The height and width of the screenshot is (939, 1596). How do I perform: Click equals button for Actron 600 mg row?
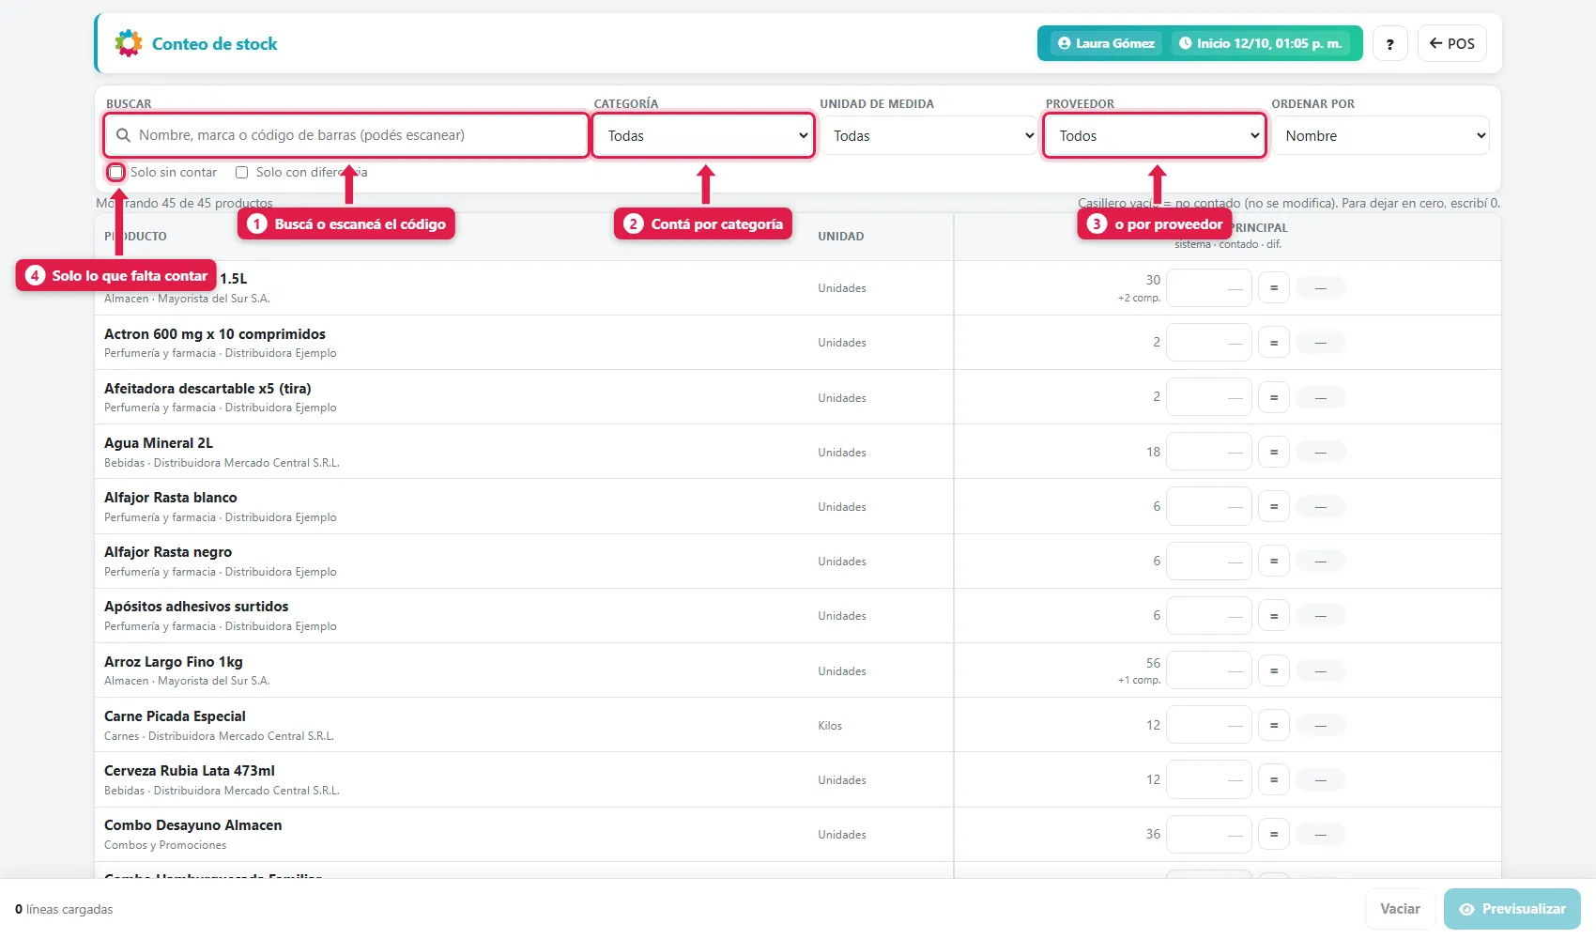click(x=1273, y=343)
